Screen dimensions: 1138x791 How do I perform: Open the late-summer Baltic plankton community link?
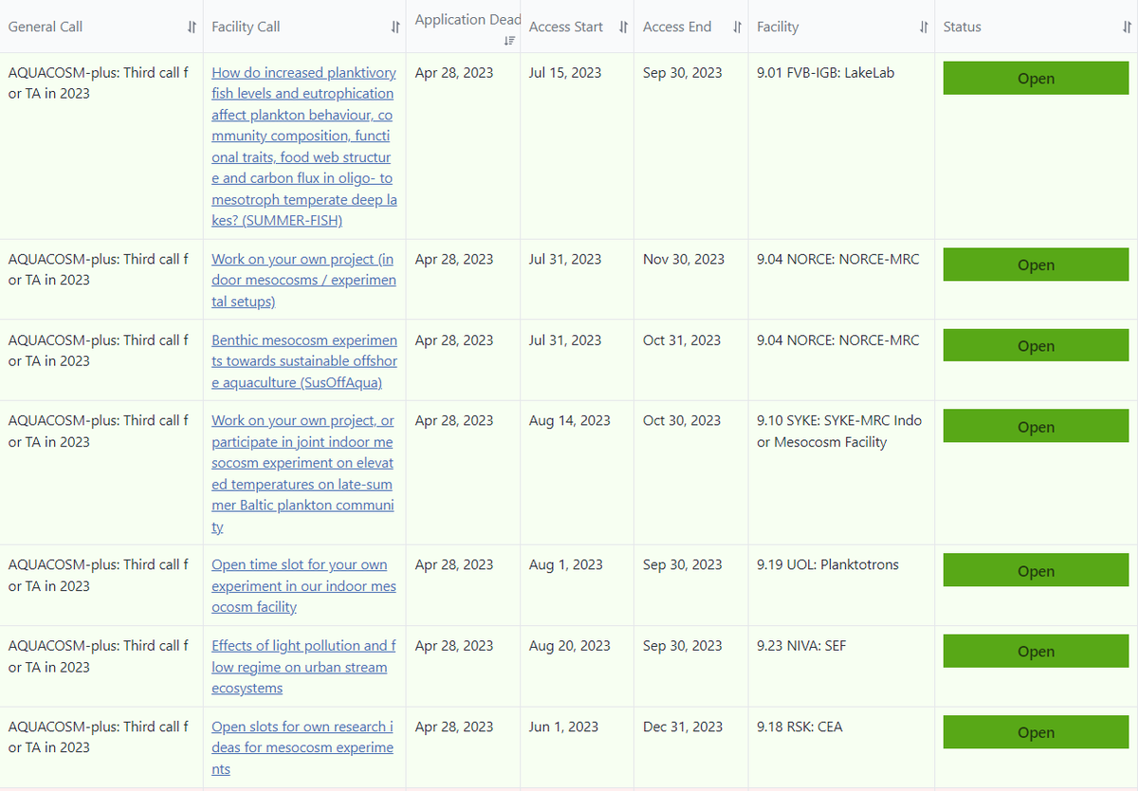(x=303, y=473)
